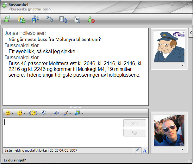Open the emoticon picker

(x=8, y=113)
